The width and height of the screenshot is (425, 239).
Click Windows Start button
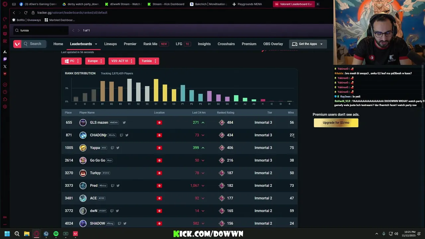point(7,234)
